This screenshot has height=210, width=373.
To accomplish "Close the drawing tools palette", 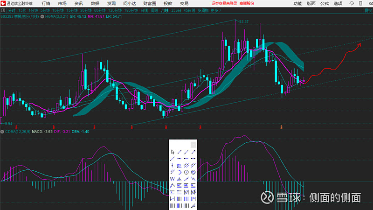I will click(x=193, y=145).
